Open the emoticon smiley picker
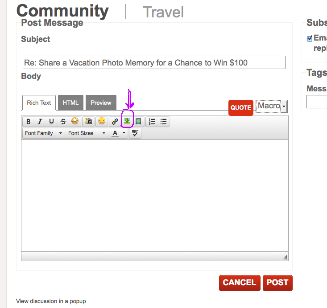Image resolution: width=327 pixels, height=308 pixels. click(102, 121)
